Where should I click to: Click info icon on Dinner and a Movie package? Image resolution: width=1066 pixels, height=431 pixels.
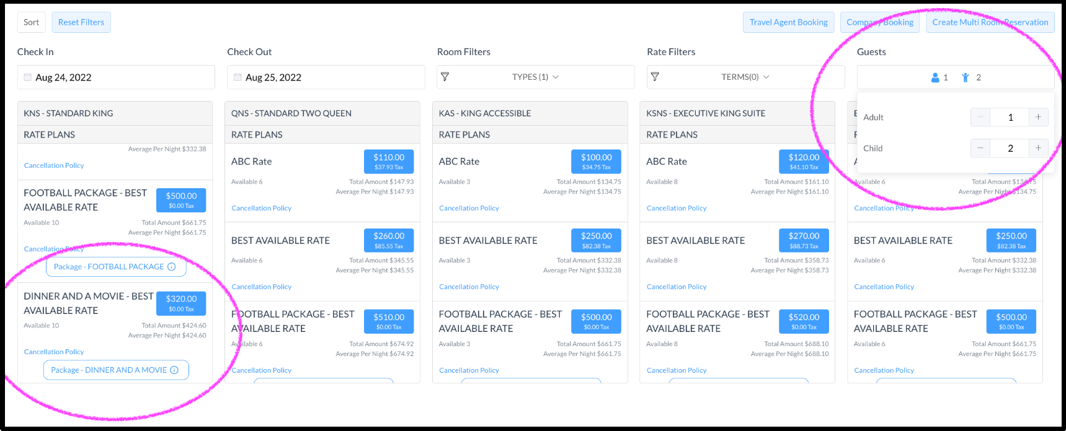[174, 370]
